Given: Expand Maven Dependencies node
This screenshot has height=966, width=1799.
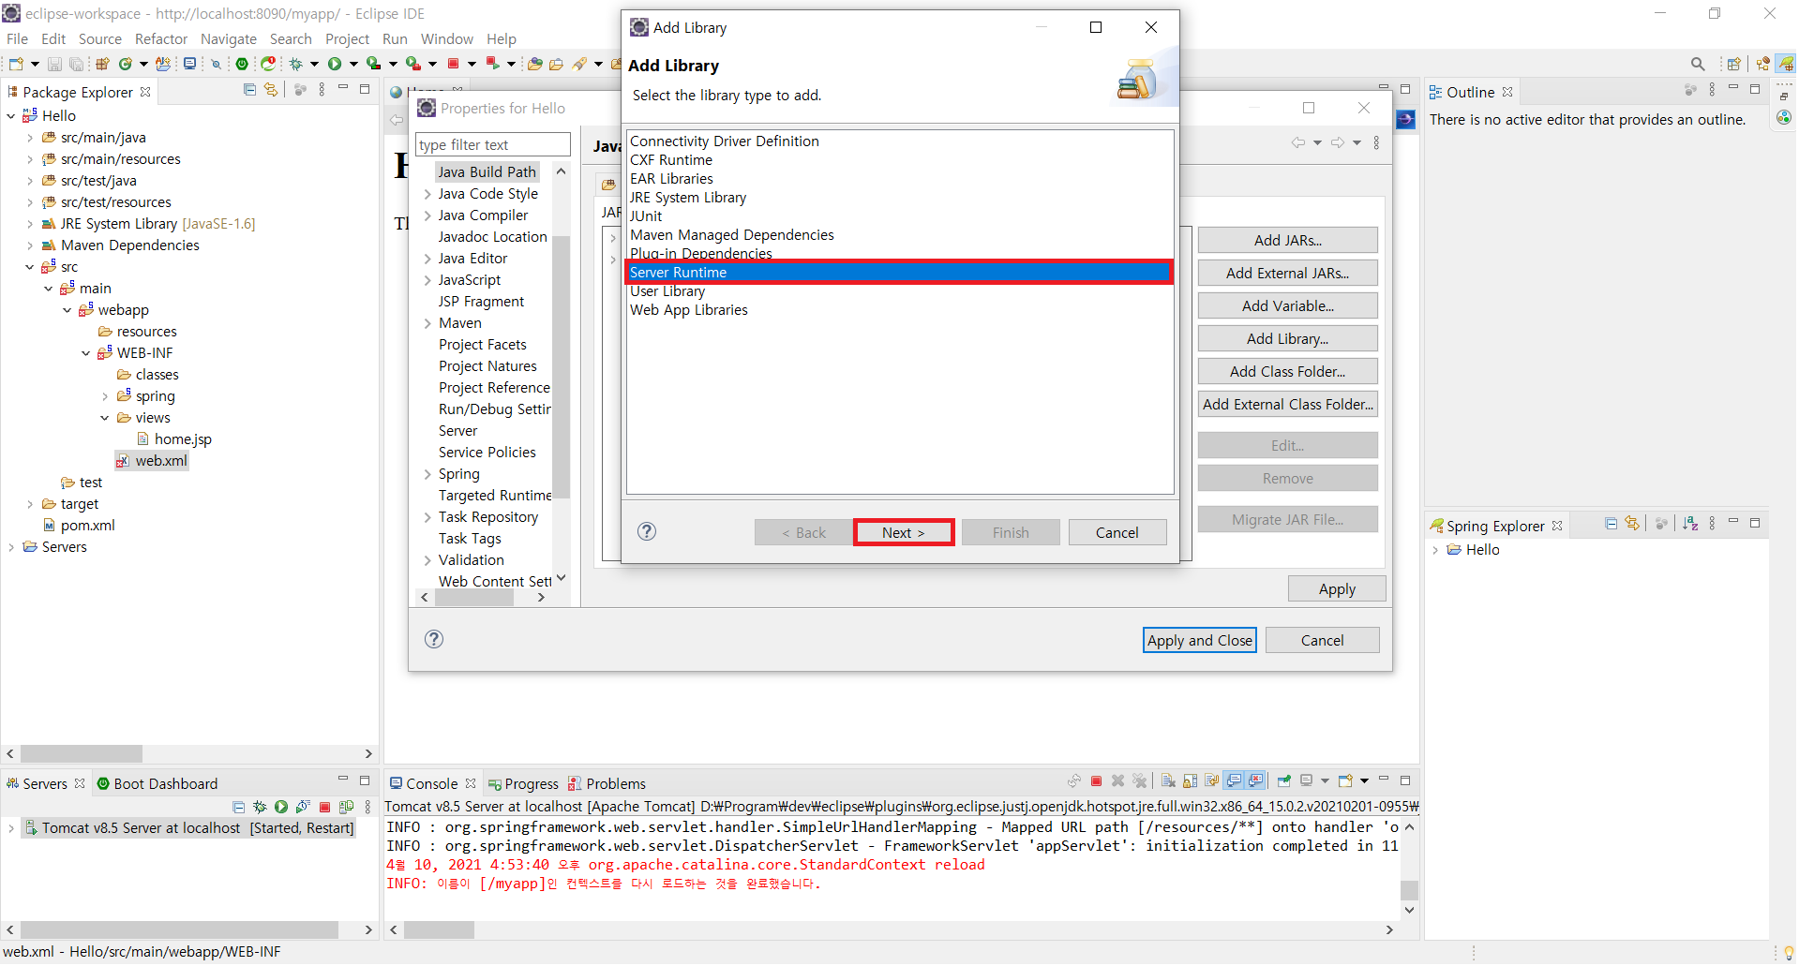Looking at the screenshot, I should tap(30, 245).
